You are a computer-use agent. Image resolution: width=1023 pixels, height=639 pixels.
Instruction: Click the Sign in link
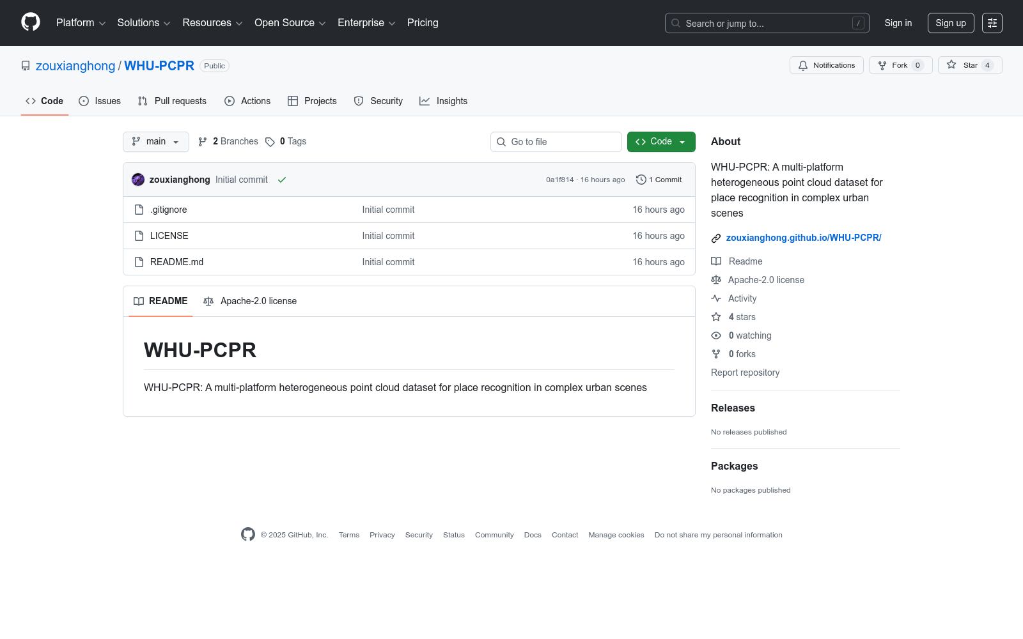(898, 23)
